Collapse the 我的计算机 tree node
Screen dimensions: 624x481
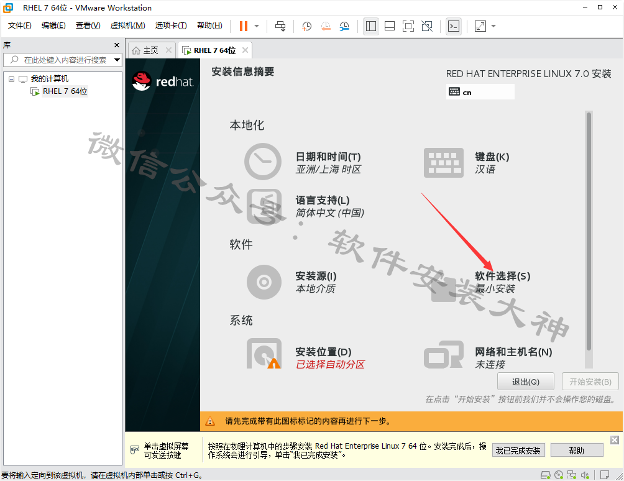(x=12, y=79)
